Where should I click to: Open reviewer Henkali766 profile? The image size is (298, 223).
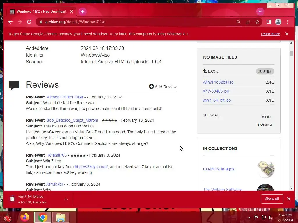point(56,155)
